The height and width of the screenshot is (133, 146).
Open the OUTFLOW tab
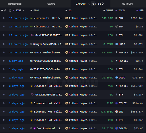point(128,4)
